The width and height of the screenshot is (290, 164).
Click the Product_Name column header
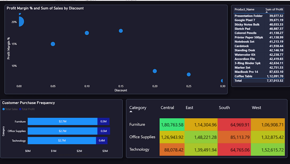244,9
